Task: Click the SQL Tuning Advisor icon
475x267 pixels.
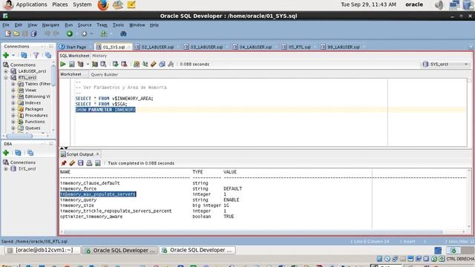Action: 103,65
